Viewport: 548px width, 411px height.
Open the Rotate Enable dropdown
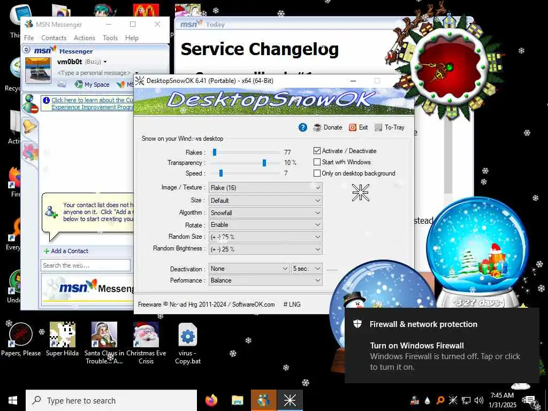pos(265,225)
